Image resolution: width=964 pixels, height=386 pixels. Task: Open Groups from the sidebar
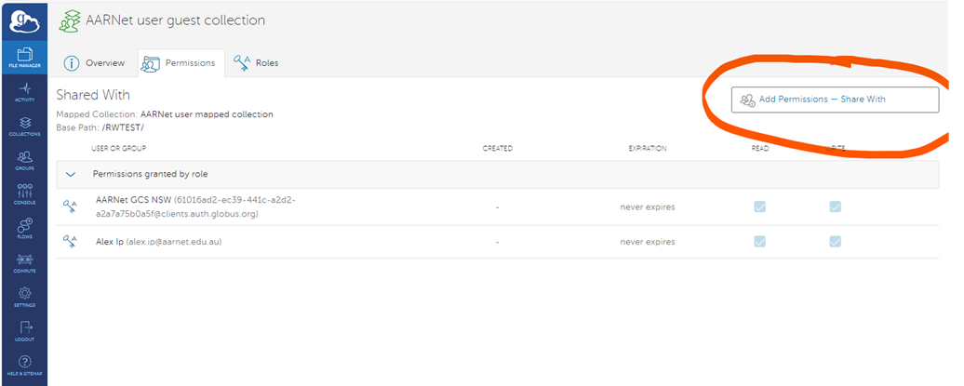pyautogui.click(x=24, y=160)
